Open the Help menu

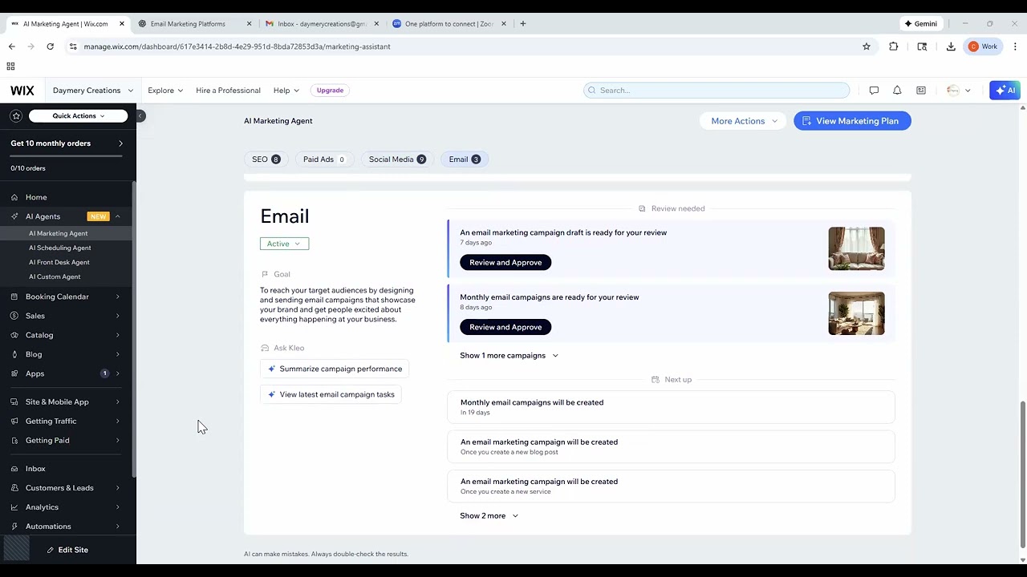(286, 91)
